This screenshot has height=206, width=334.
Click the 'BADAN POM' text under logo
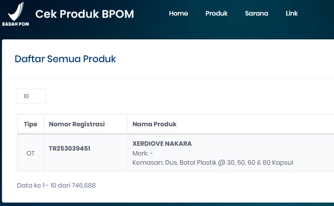(15, 23)
